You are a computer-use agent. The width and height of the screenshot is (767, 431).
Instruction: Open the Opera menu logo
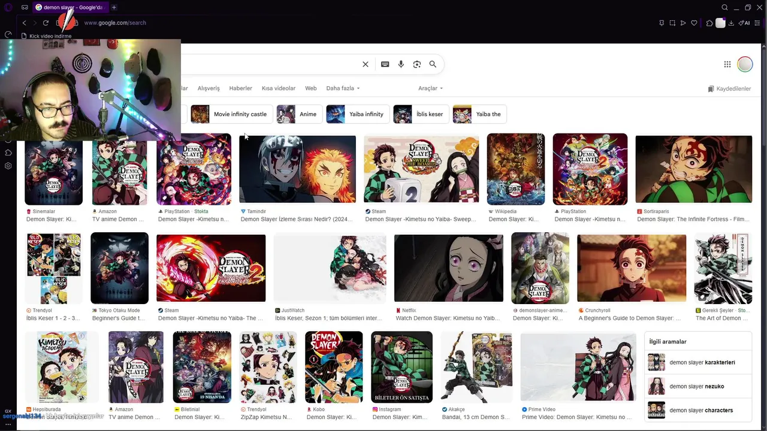click(8, 7)
